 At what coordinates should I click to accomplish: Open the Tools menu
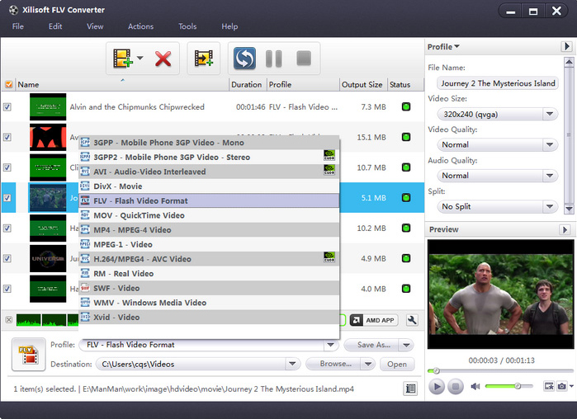coord(187,26)
